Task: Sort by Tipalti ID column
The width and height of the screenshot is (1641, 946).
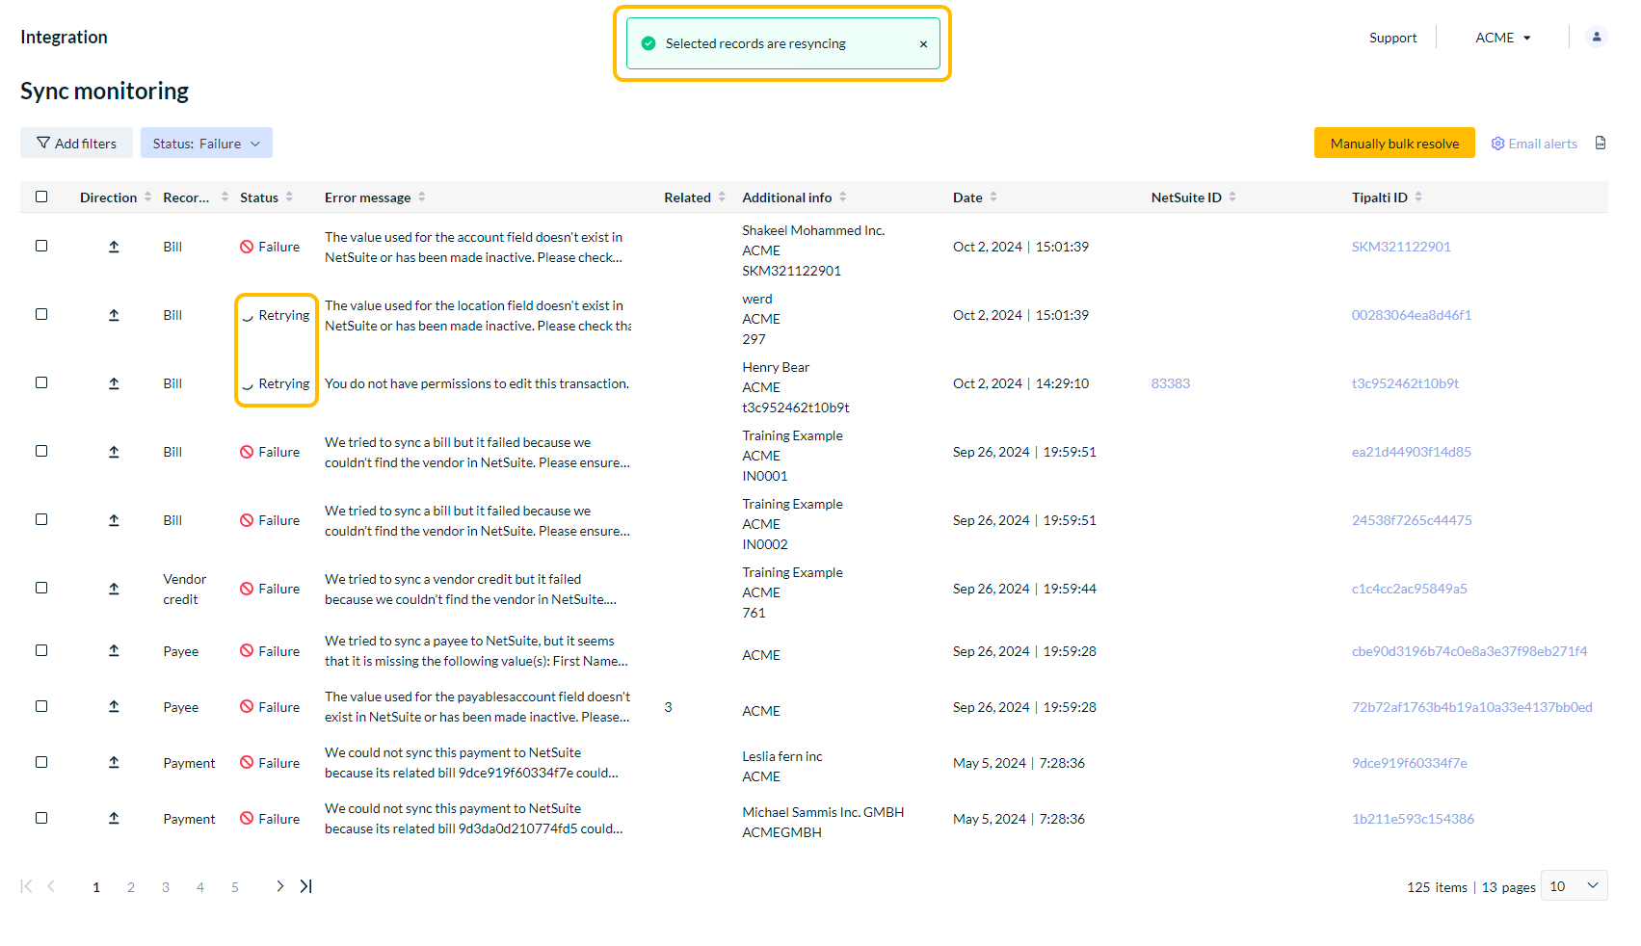Action: [x=1418, y=197]
